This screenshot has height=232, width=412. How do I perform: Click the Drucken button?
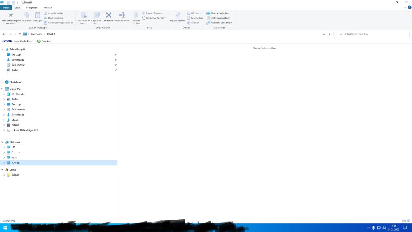coord(44,41)
